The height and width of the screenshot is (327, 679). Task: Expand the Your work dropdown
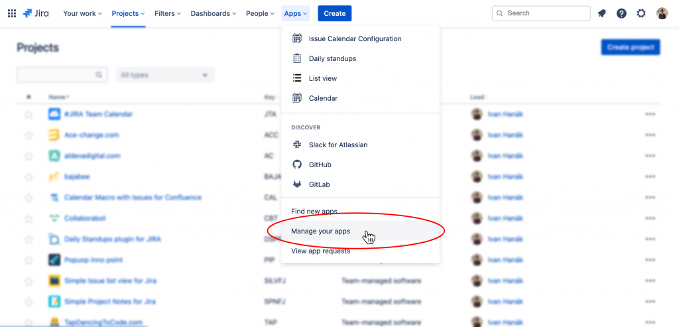pos(82,13)
